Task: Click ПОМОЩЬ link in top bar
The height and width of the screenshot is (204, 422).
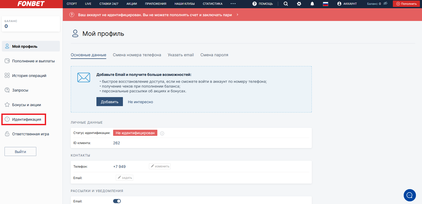Action: pyautogui.click(x=266, y=4)
